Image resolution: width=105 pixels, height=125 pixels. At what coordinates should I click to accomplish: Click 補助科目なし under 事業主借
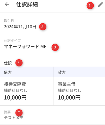click(69, 90)
